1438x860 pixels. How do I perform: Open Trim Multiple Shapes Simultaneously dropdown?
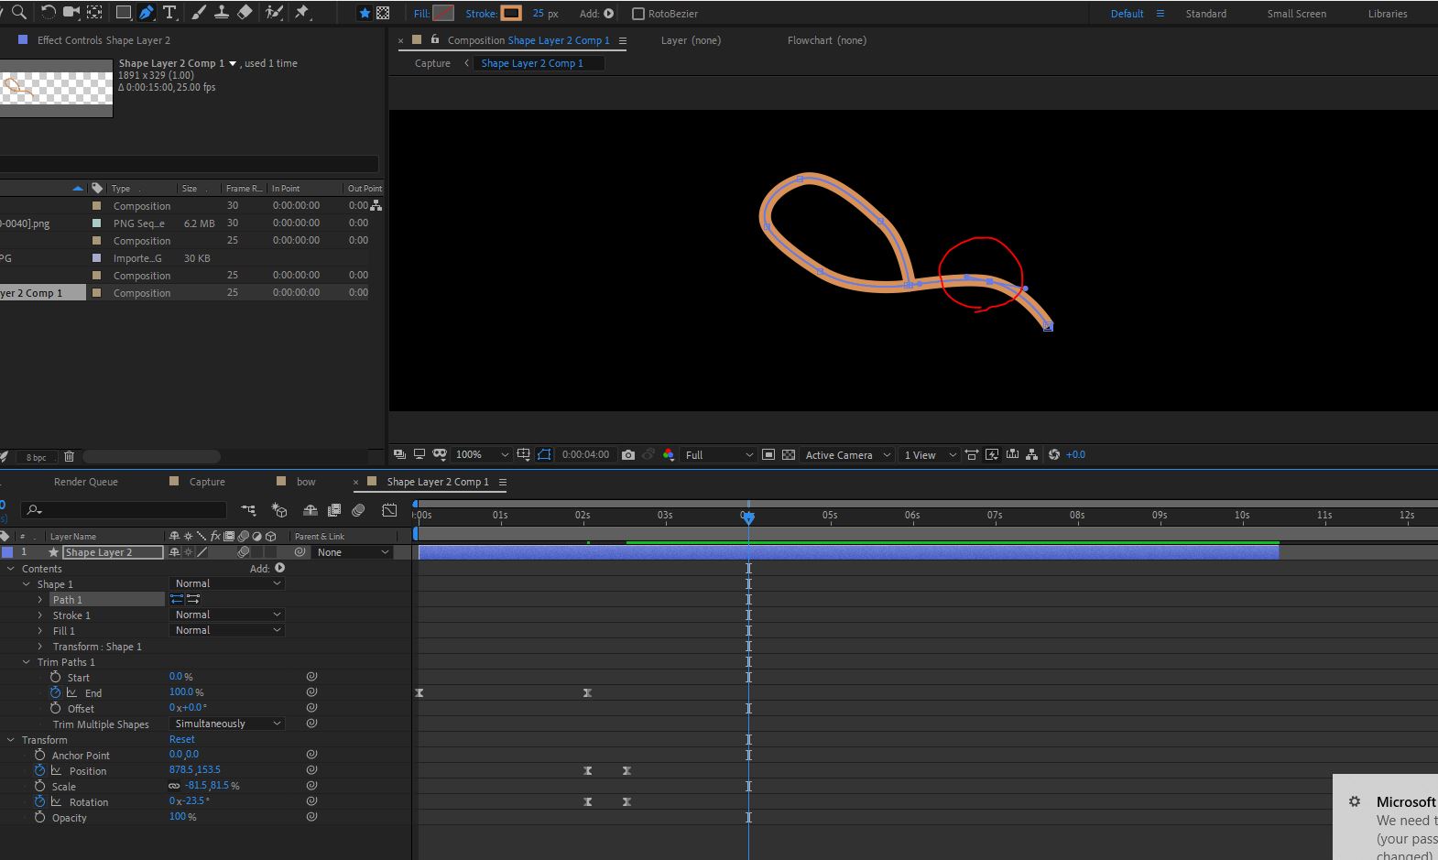(227, 724)
